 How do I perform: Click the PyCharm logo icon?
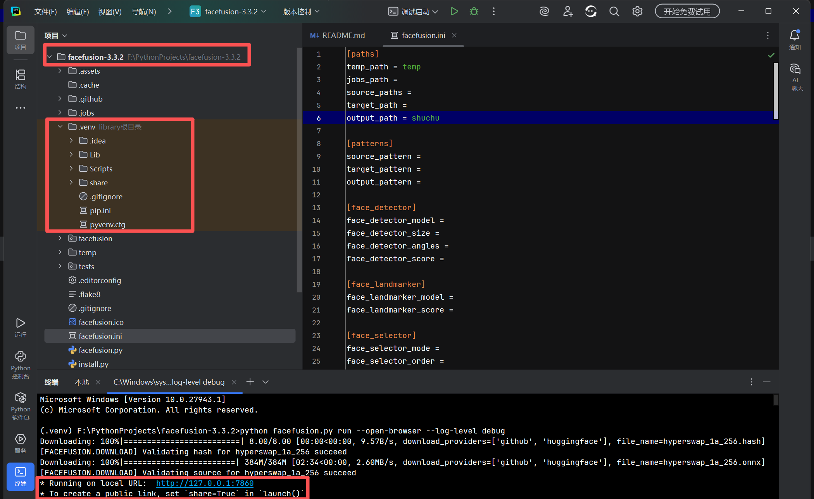coord(16,11)
